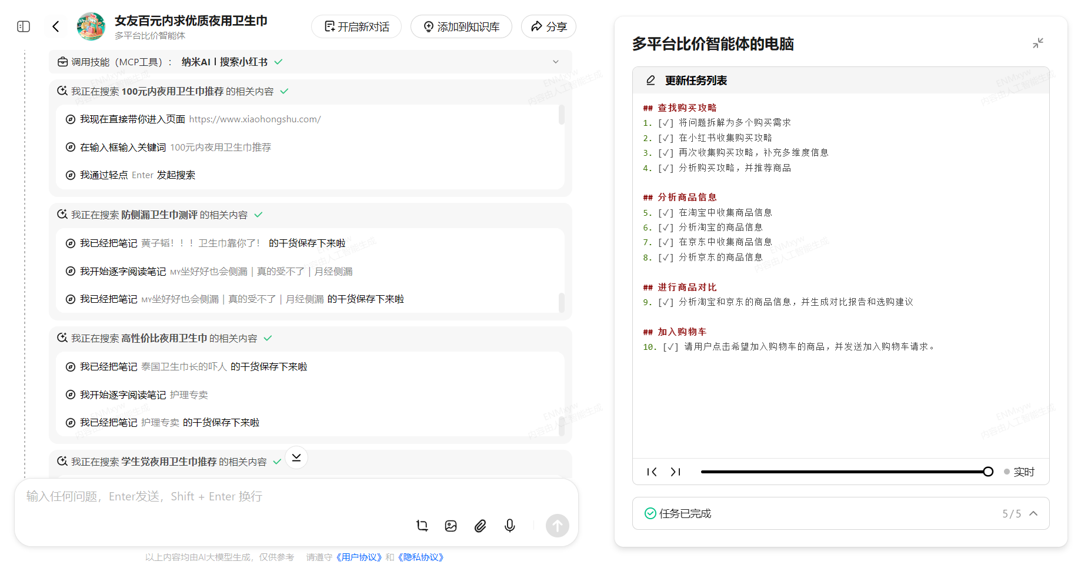
Task: Open the 隐私协议 link
Action: pyautogui.click(x=421, y=557)
